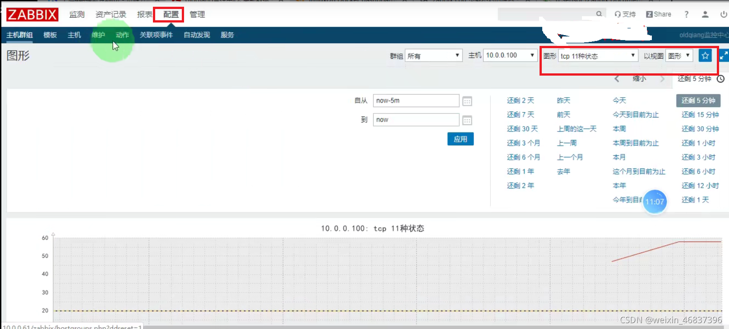Select 还剩 7 天 time range
729x329 pixels.
tap(521, 115)
